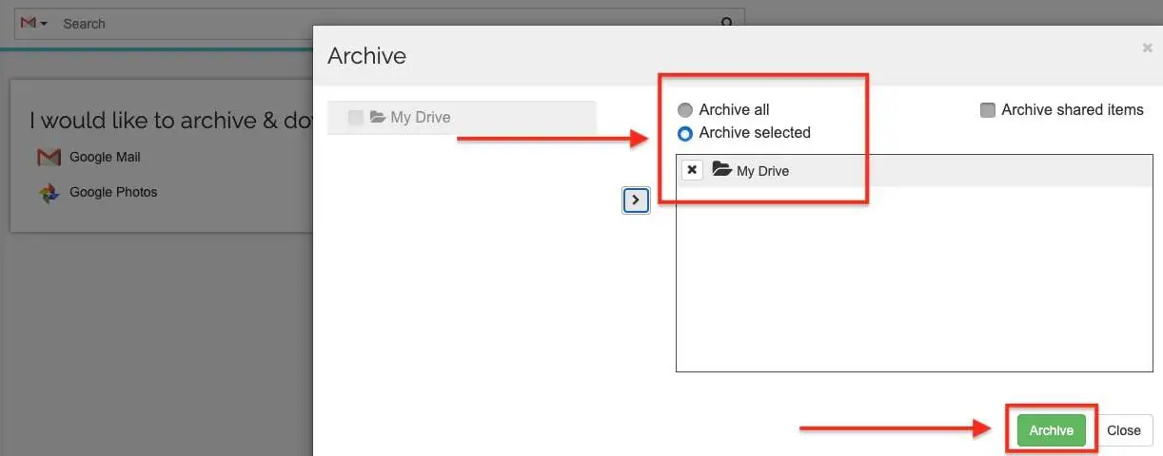1163x456 pixels.
Task: Click the green Archive button
Action: pos(1051,430)
